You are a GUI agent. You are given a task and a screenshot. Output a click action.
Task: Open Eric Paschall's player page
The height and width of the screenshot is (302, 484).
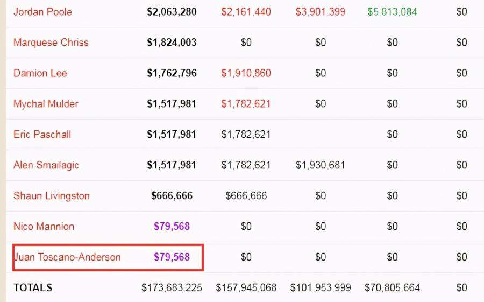click(x=42, y=135)
